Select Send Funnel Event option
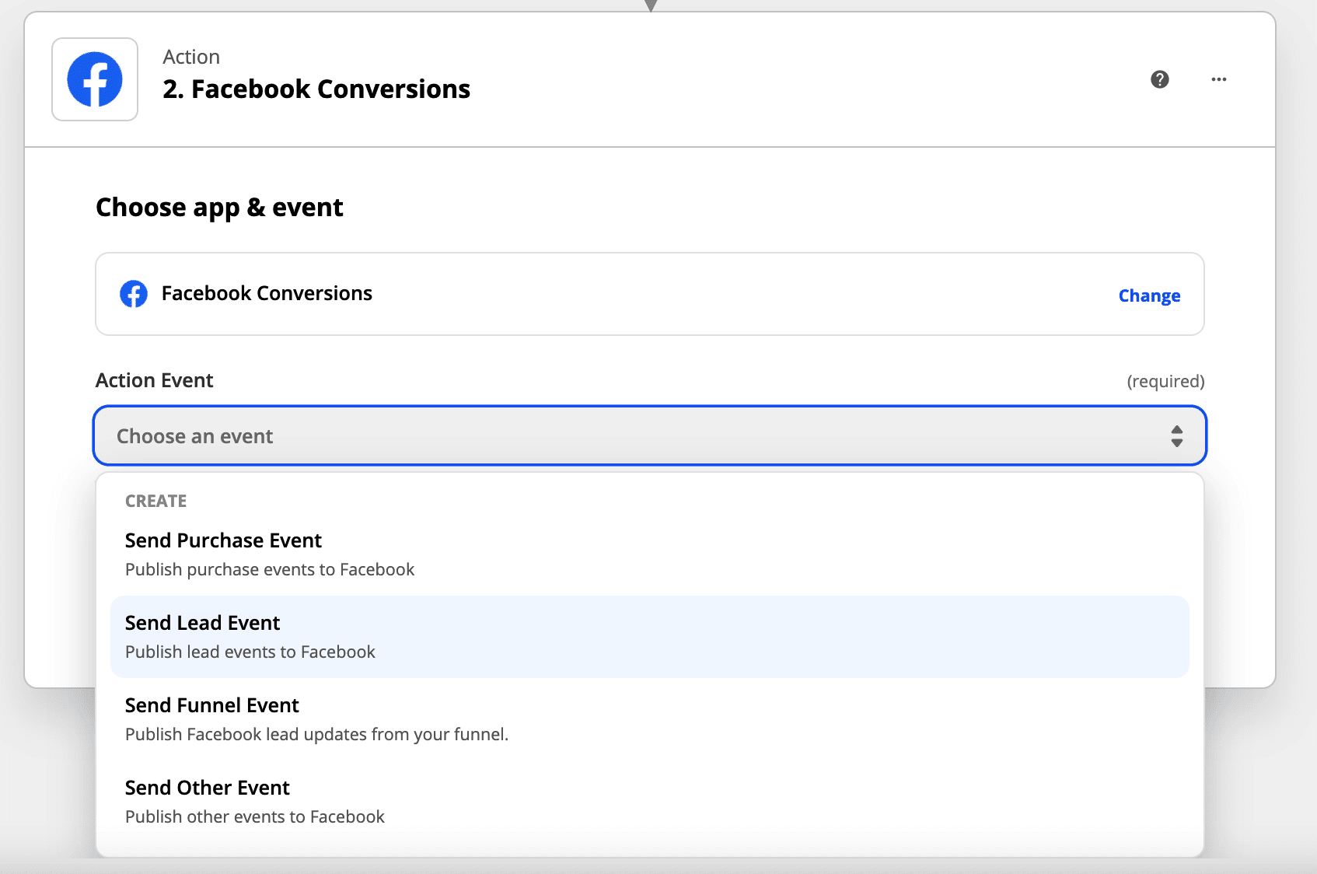The width and height of the screenshot is (1317, 874). click(x=650, y=719)
